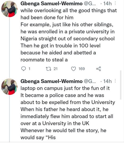
Task: Click the reply count of 1
Action: point(29,69)
